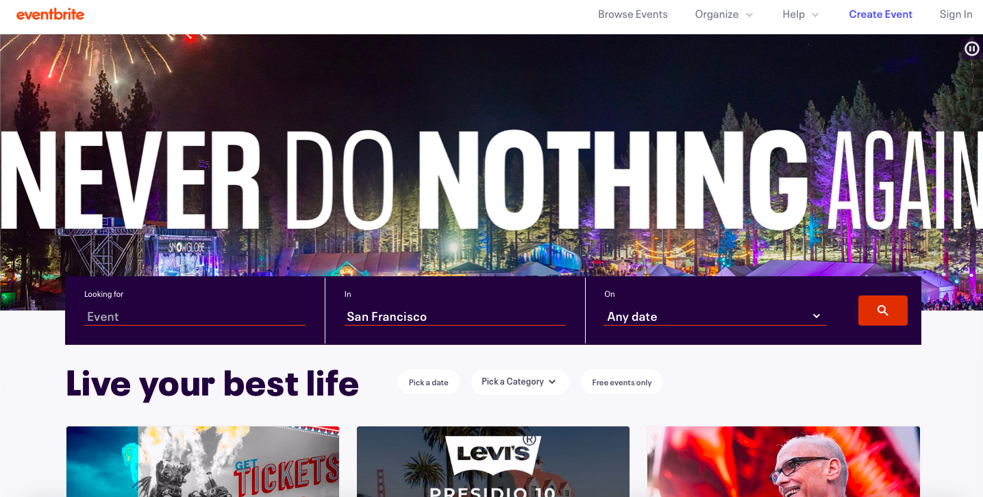The width and height of the screenshot is (983, 497).
Task: Open Pick a Category dropdown
Action: point(519,382)
